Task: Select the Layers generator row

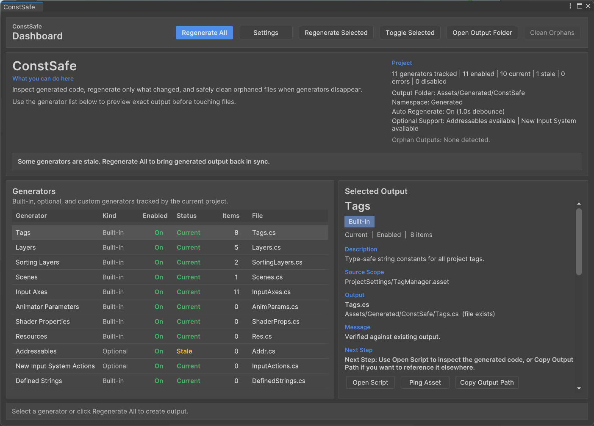Action: 170,247
